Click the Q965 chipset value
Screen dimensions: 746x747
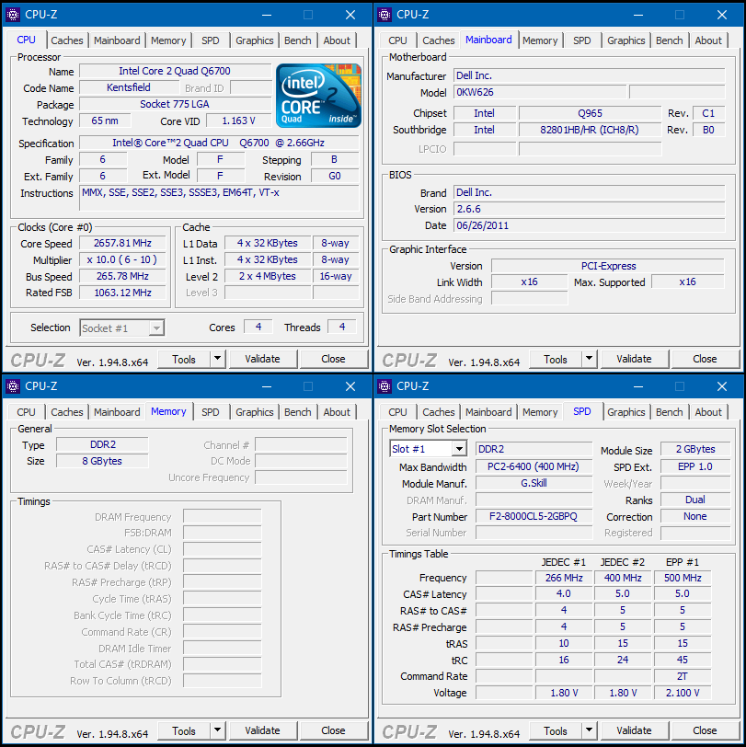[x=590, y=113]
